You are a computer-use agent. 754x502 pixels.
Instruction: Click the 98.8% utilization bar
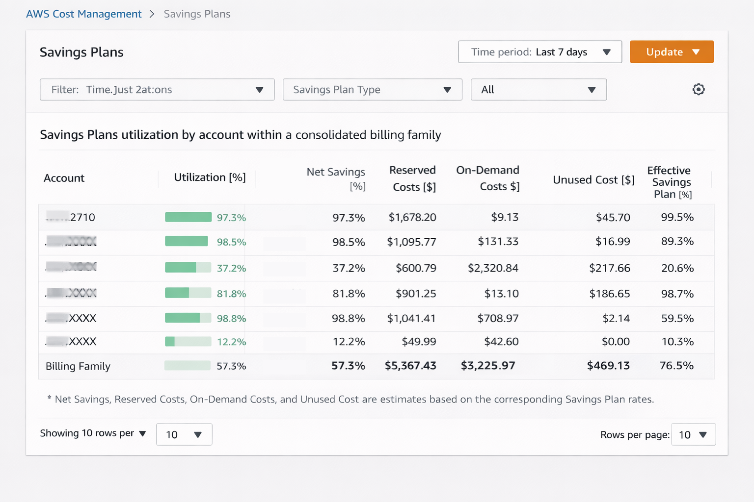(188, 318)
